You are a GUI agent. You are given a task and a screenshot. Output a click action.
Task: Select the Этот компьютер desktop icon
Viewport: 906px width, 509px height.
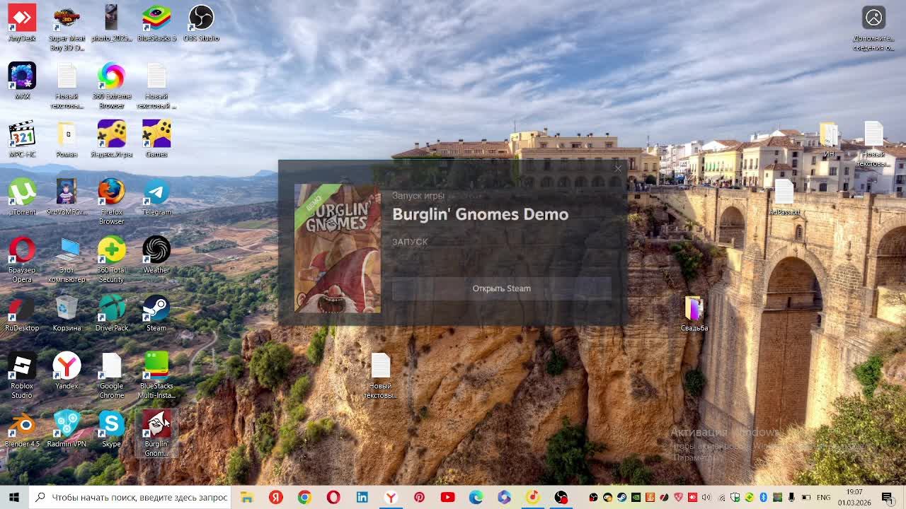(x=67, y=260)
